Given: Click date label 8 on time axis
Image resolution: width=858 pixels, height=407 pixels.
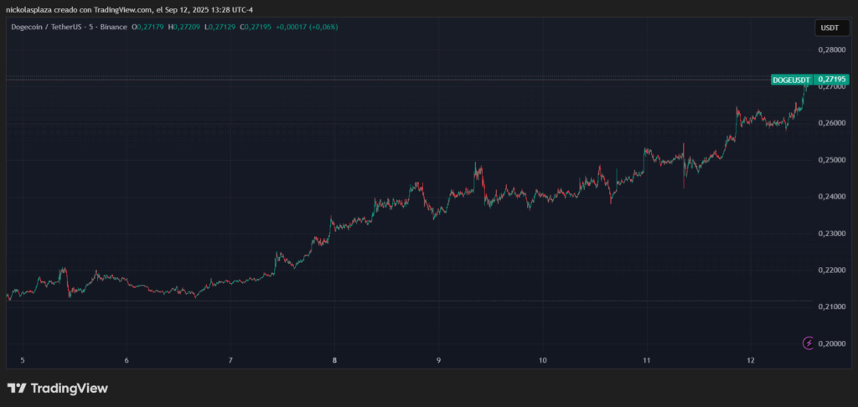Looking at the screenshot, I should click(x=334, y=361).
